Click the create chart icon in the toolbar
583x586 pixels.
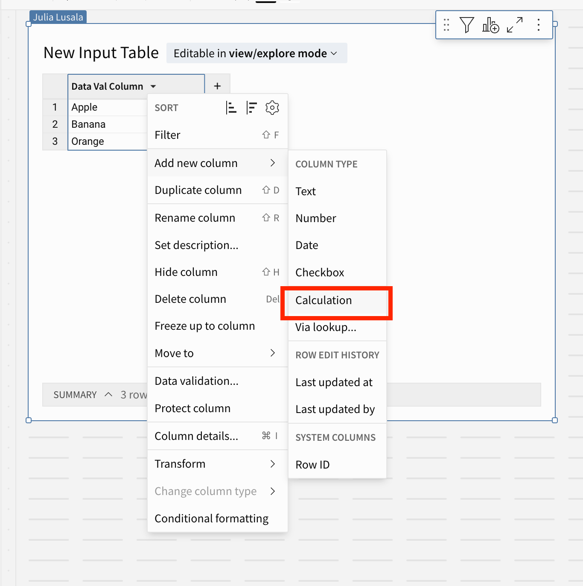(x=490, y=26)
